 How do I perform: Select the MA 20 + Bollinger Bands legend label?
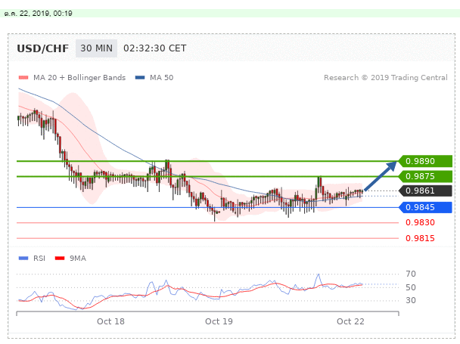pyautogui.click(x=79, y=78)
